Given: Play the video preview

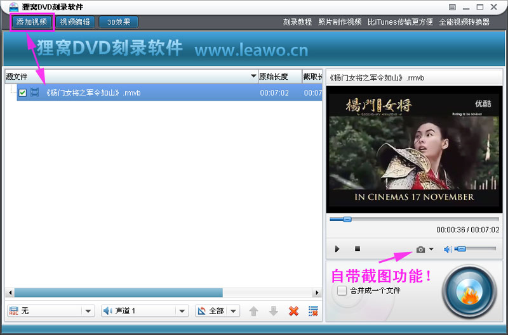Looking at the screenshot, I should tap(337, 250).
